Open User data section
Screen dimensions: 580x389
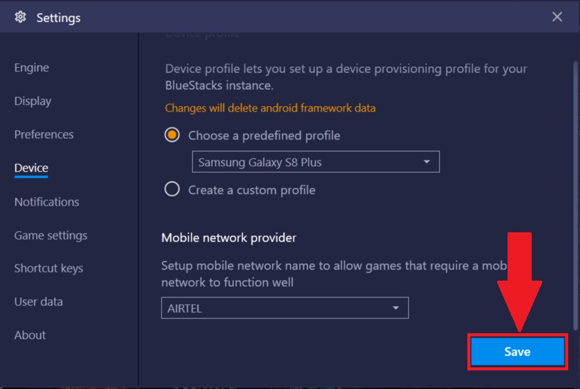[38, 302]
